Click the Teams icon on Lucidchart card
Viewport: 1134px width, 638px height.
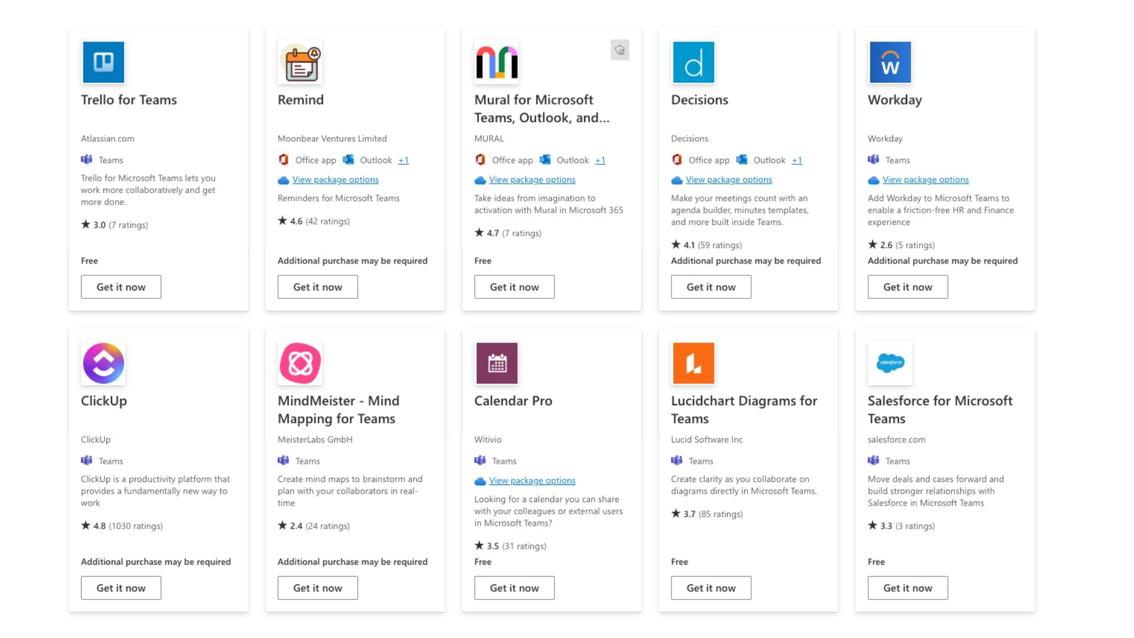click(677, 461)
